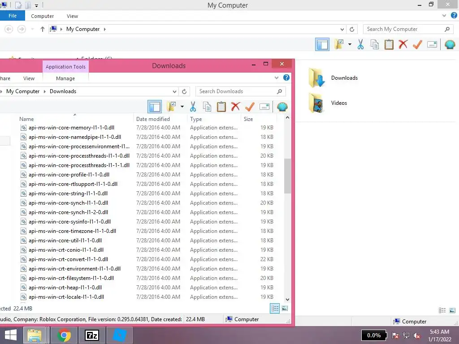Click Help icon in Downloads window
The width and height of the screenshot is (459, 344).
pos(286,77)
